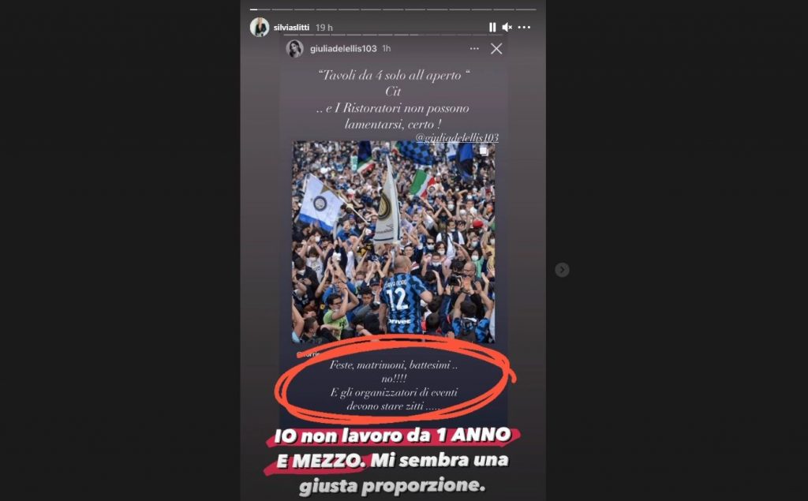
Task: Jump to first story progress segment
Action: tap(260, 9)
